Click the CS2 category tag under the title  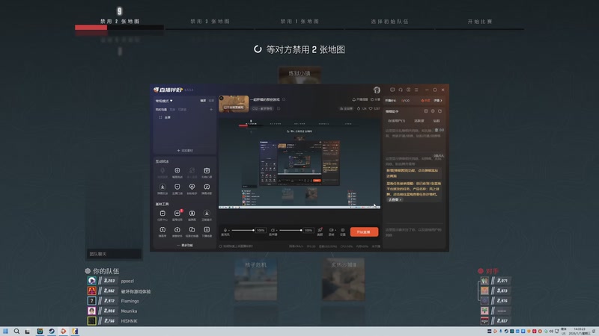262,108
